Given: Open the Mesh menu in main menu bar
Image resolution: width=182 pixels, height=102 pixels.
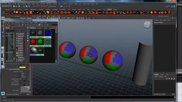Looking at the screenshot, I should 38,4.
